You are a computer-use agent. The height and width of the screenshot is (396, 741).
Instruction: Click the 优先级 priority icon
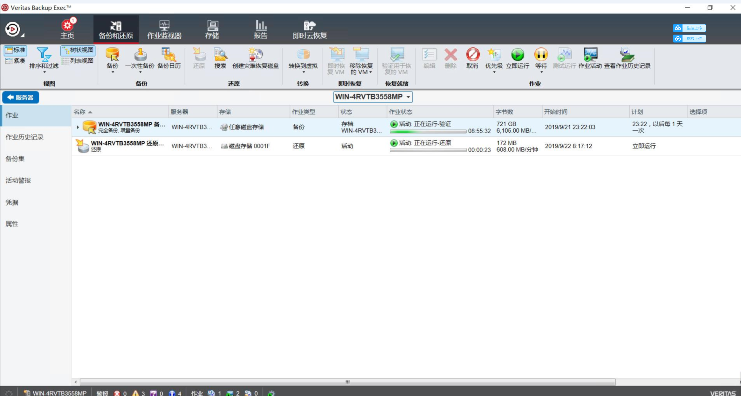coord(494,55)
